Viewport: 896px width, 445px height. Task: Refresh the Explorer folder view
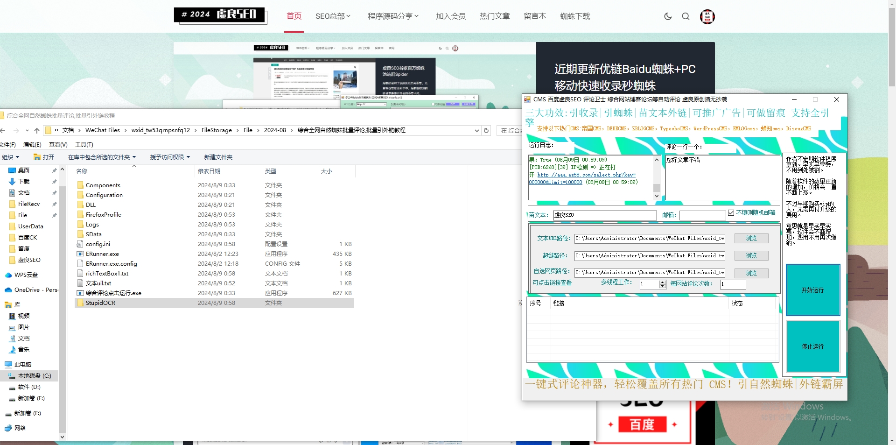486,130
